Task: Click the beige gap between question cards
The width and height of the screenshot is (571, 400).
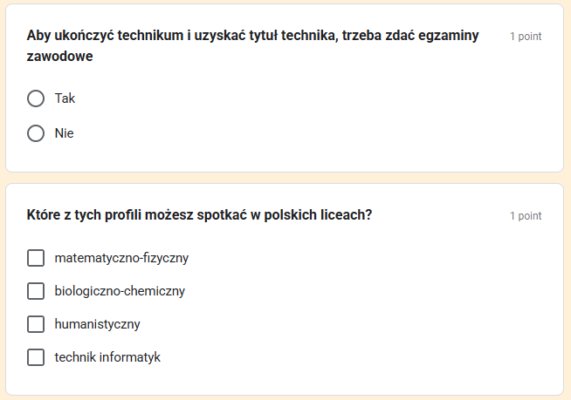Action: pos(285,178)
